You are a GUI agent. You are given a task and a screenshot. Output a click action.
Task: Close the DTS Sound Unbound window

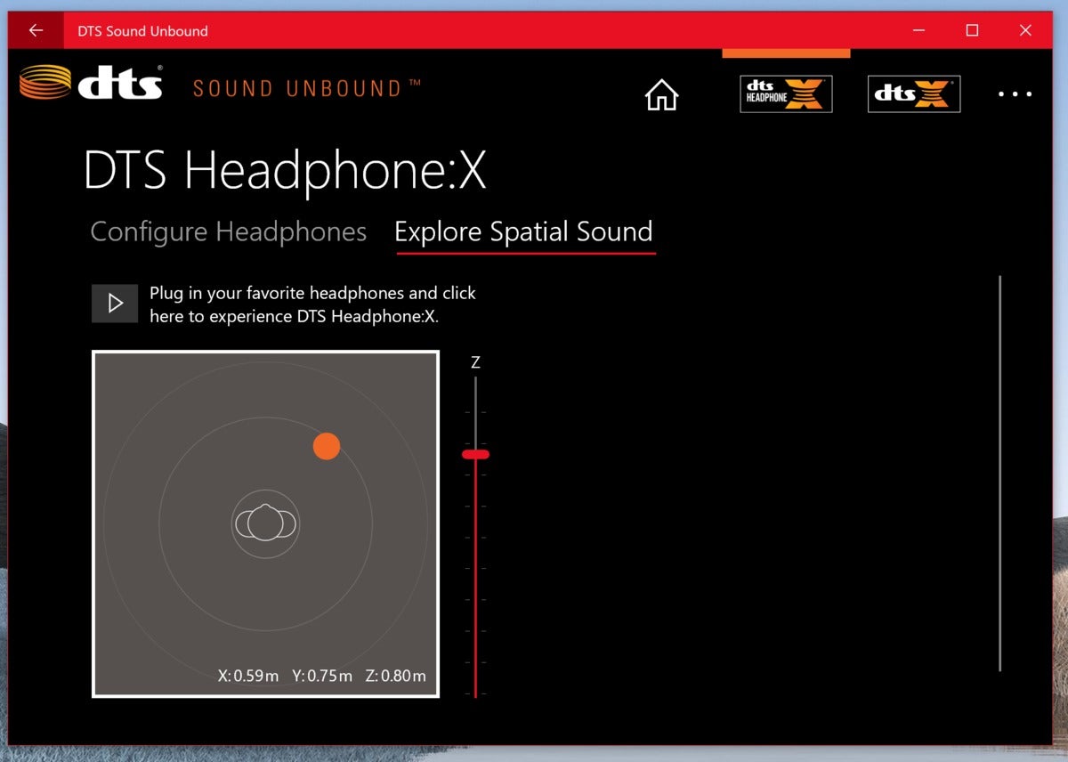coord(1025,30)
